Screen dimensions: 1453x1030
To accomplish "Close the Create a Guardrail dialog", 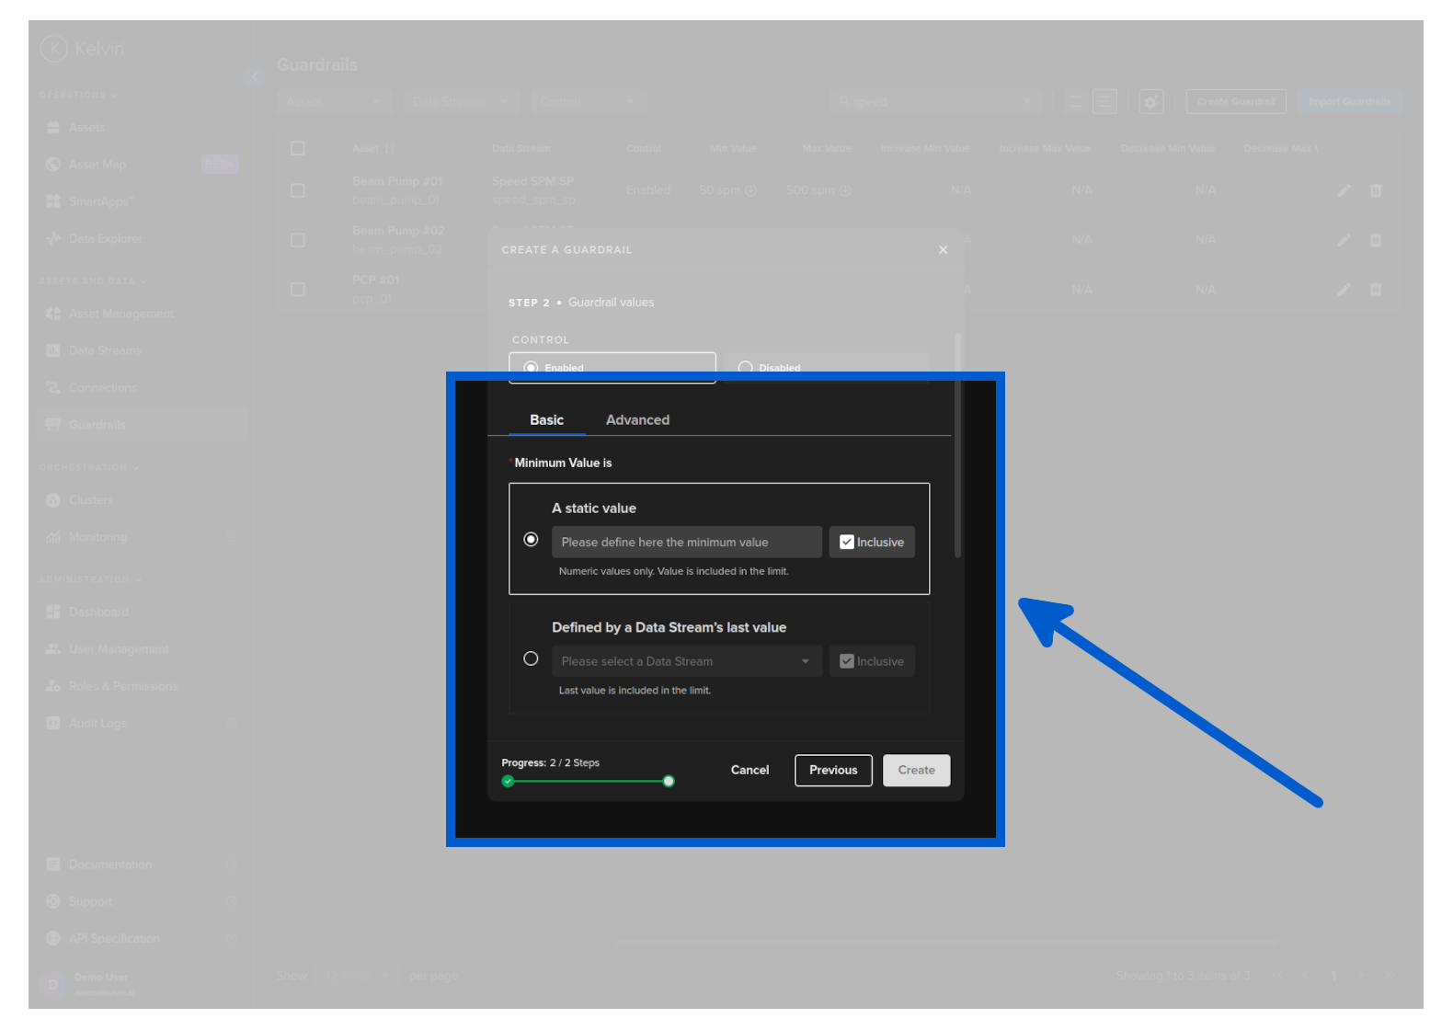I will coord(943,250).
